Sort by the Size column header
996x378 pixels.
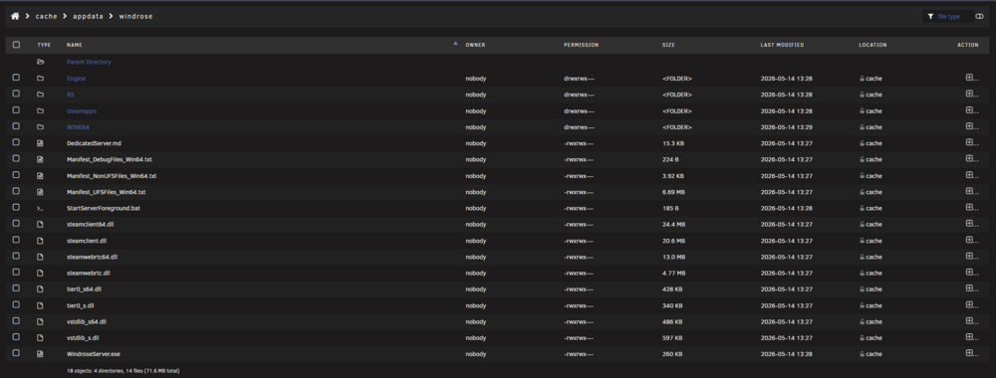668,45
